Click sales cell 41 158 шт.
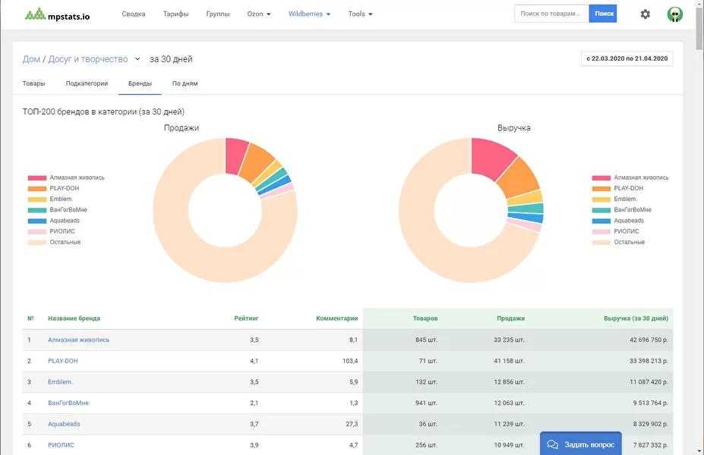Image resolution: width=704 pixels, height=455 pixels. (509, 361)
